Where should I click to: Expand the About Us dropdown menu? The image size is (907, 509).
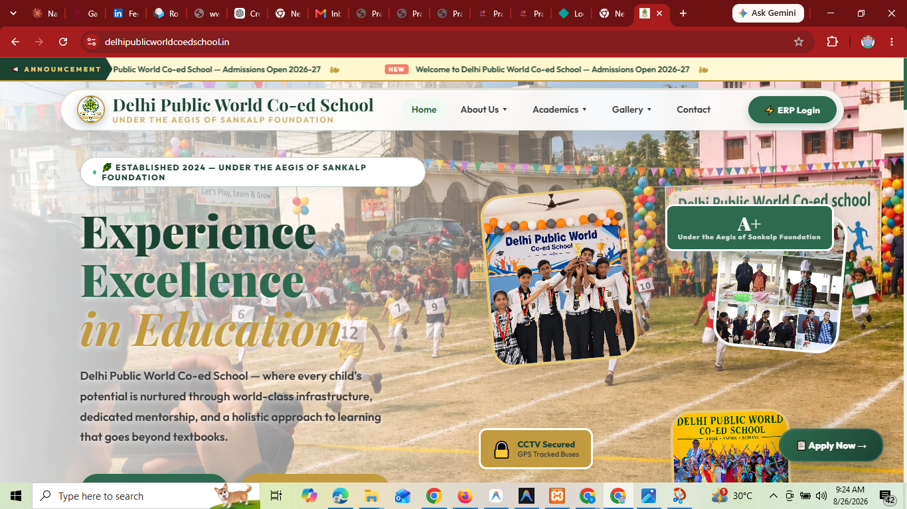(x=483, y=110)
